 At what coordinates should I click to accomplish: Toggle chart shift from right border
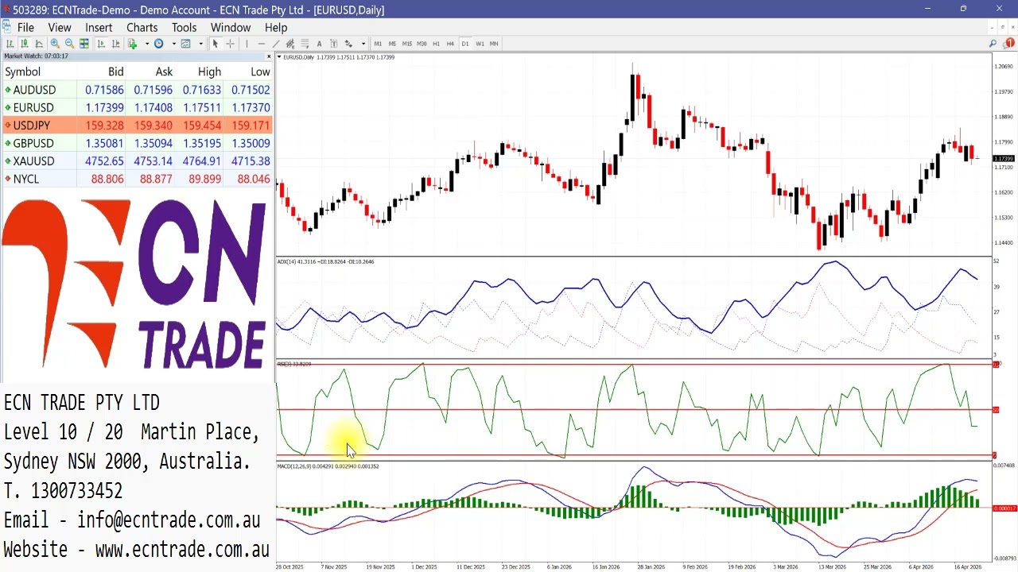(116, 44)
